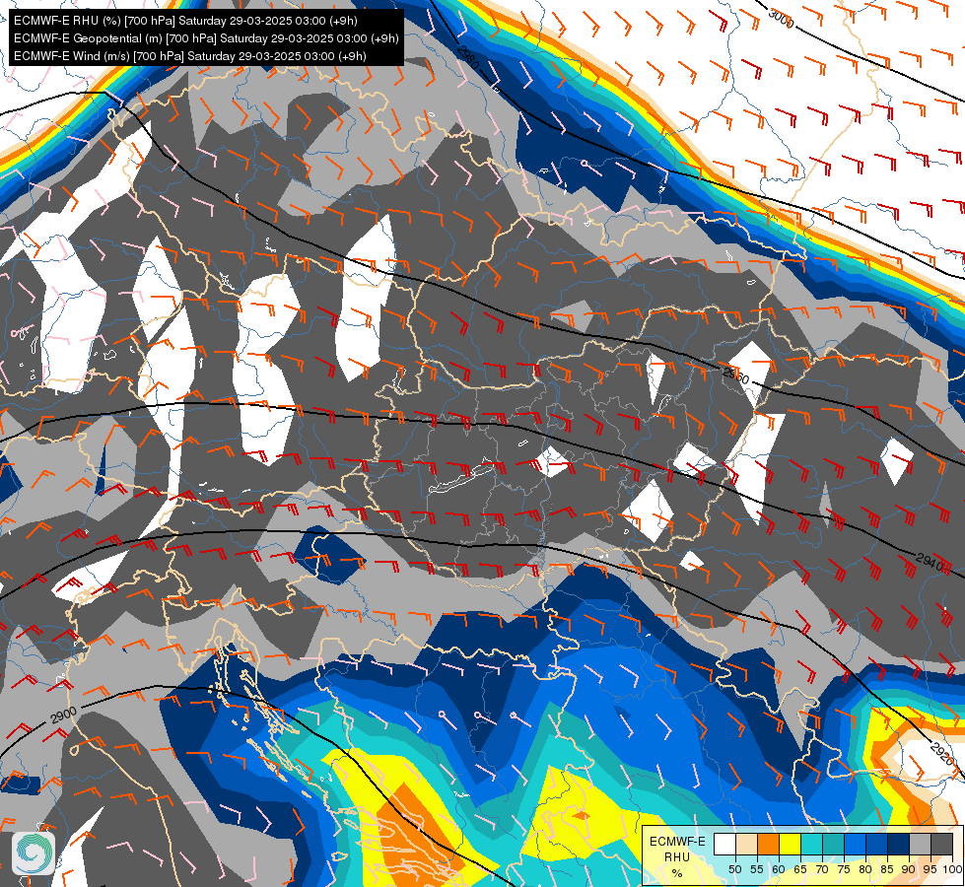Viewport: 965px width, 887px height.
Task: Pick the white below-50% legend swatch
Action: (724, 844)
